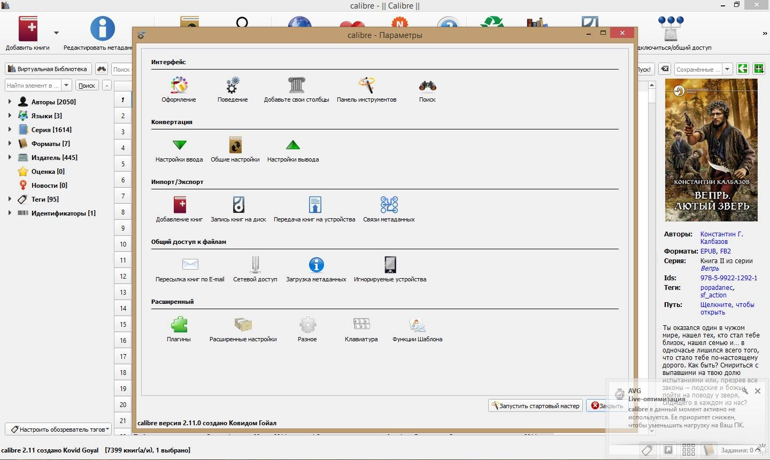Screen dimensions: 770x460
Task: Expand the Языки [3] tree node
Action: 10,115
